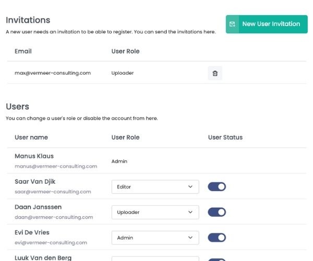Toggle Luuk Van den Berg's status switch
This screenshot has height=261, width=313.
[217, 259]
